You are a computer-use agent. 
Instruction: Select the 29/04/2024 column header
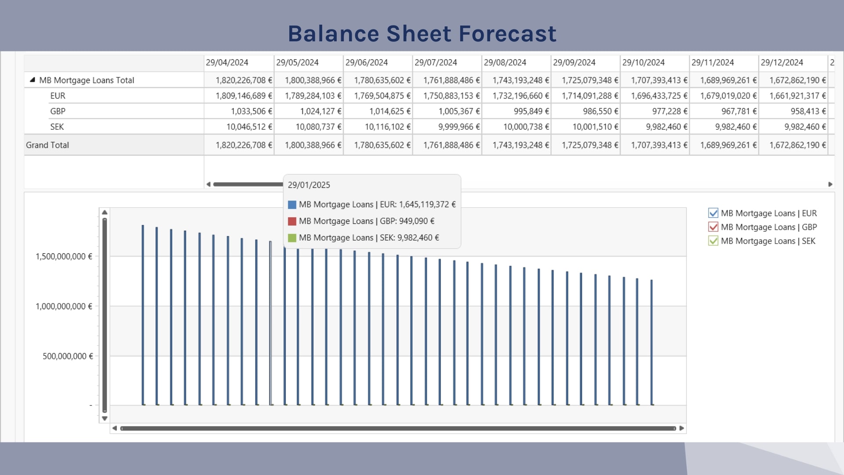pos(227,62)
